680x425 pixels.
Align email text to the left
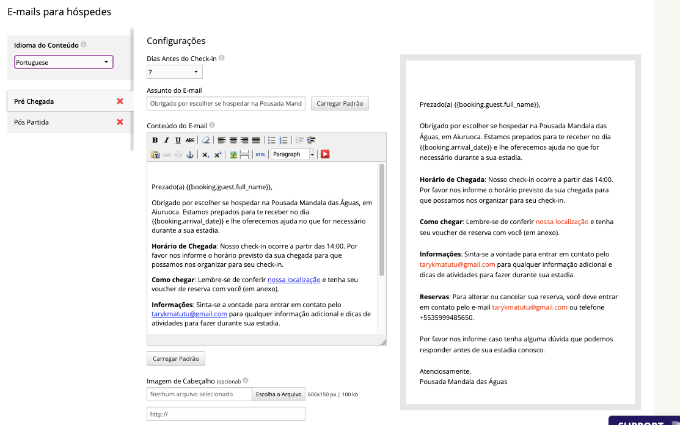(222, 140)
